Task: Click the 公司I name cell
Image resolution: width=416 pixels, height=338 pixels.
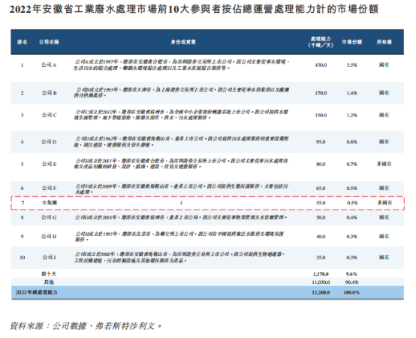Action: (50, 258)
